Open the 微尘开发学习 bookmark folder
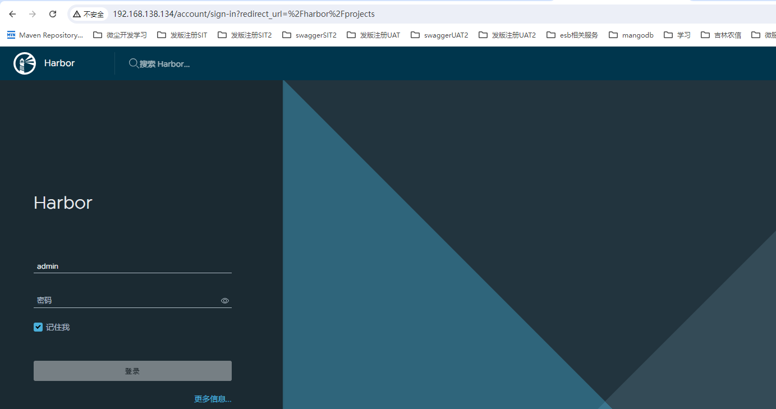This screenshot has width=776, height=409. pos(120,35)
